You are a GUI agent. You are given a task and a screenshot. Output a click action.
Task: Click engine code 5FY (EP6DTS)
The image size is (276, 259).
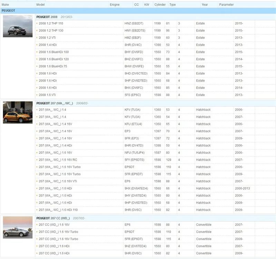[x=134, y=160]
